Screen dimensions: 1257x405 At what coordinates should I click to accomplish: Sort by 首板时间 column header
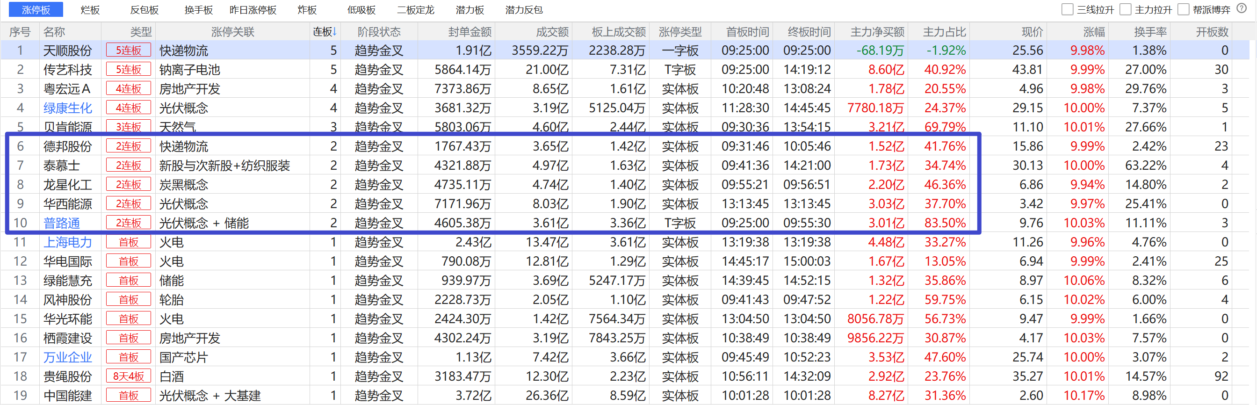[747, 32]
